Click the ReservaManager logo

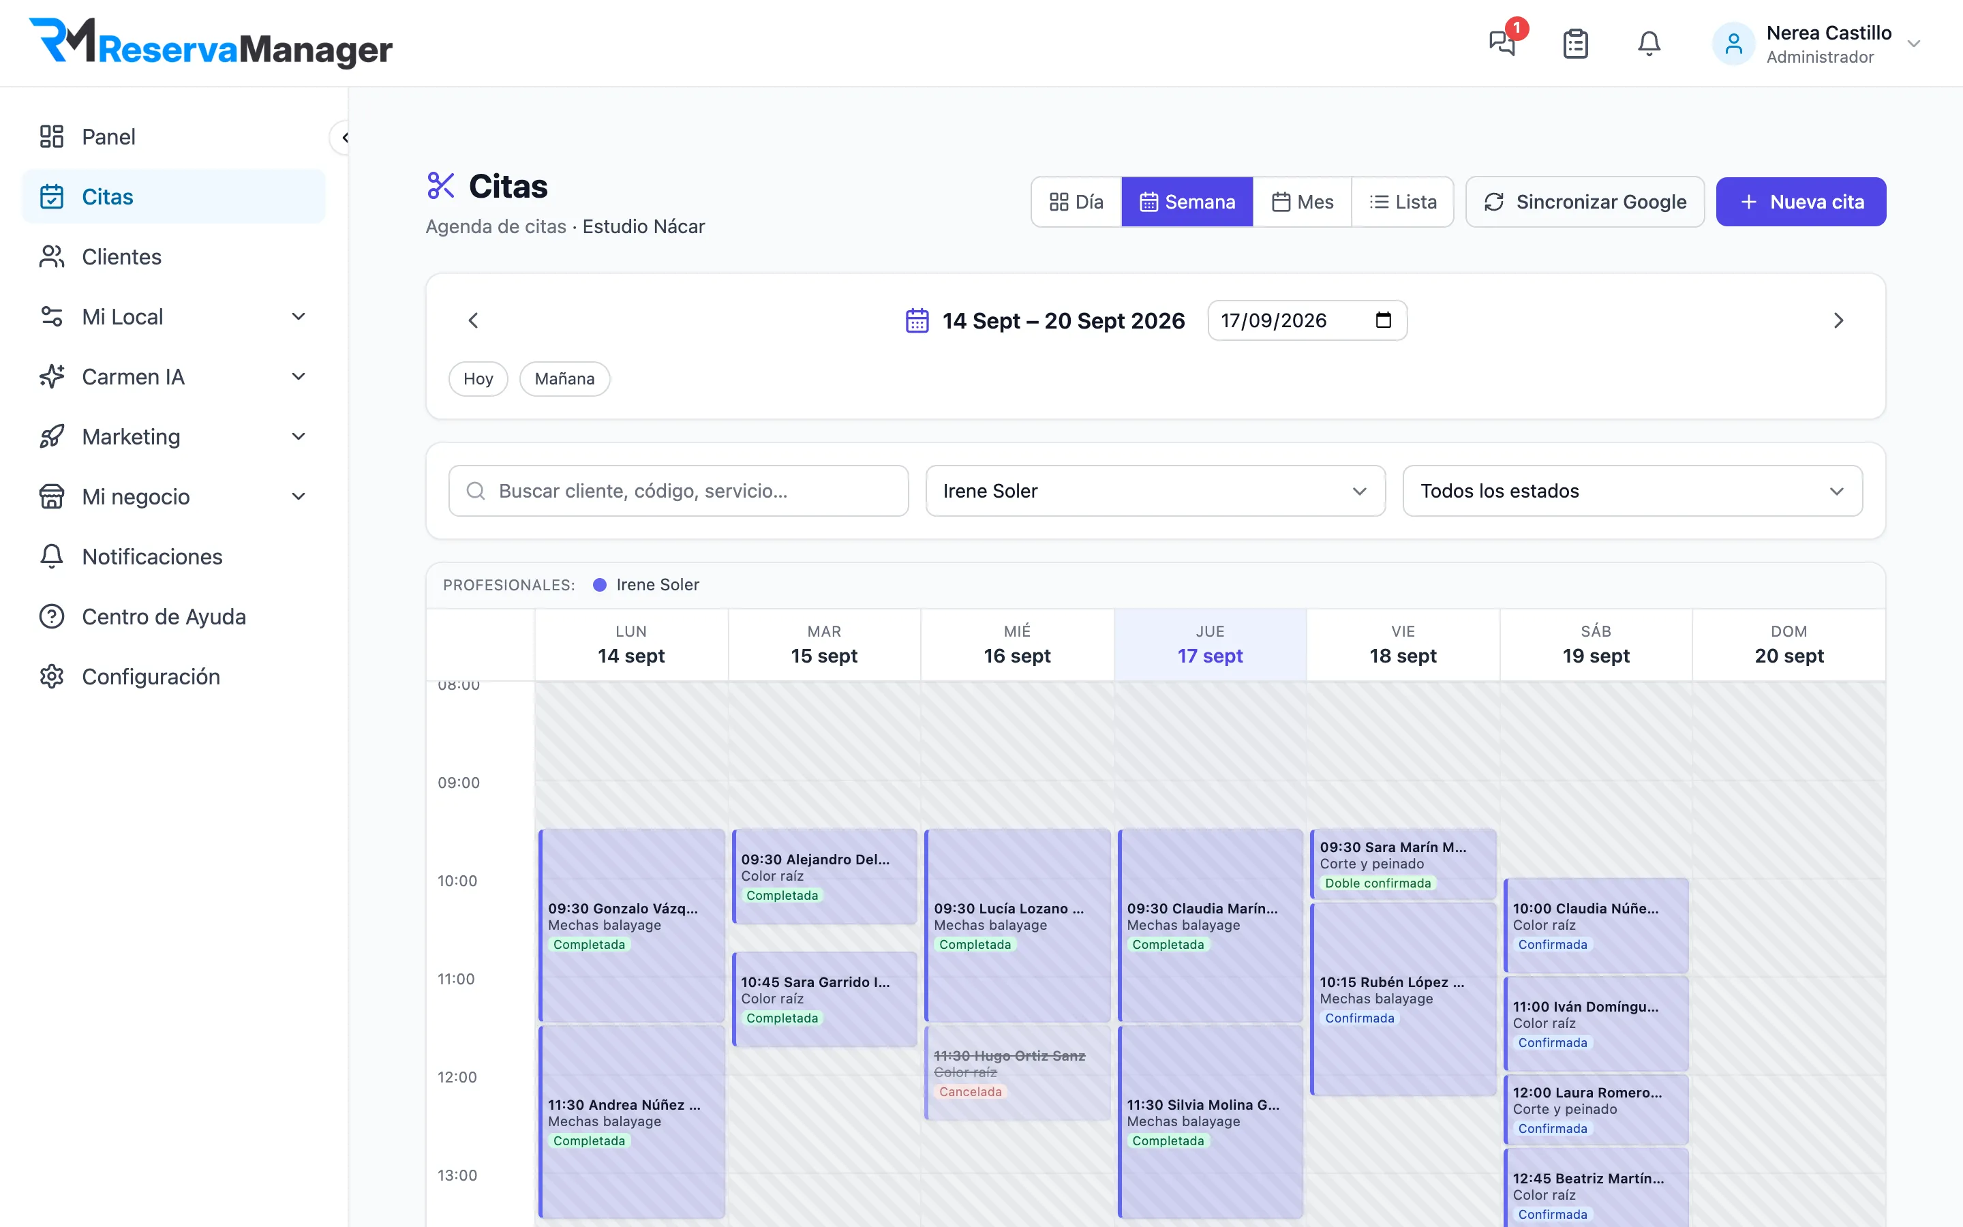[x=211, y=42]
